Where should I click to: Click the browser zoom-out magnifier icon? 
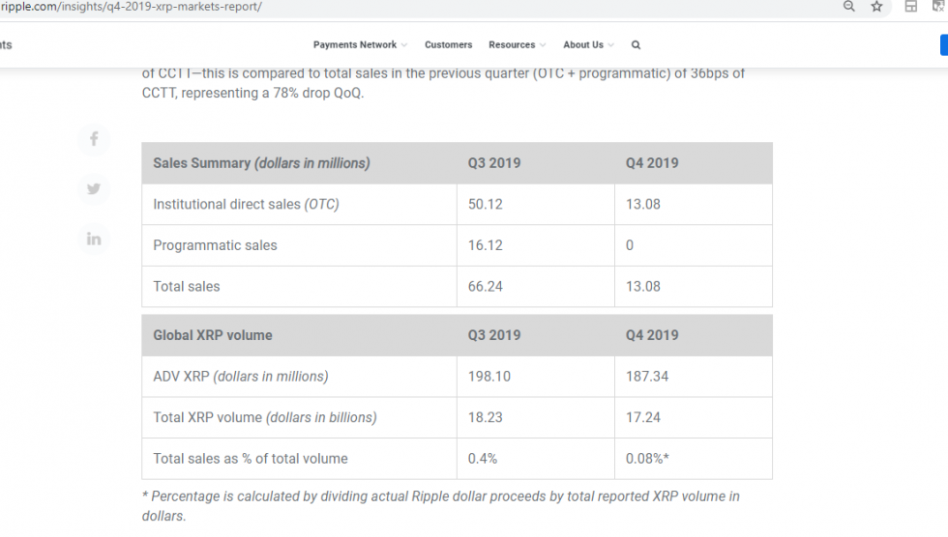point(849,7)
